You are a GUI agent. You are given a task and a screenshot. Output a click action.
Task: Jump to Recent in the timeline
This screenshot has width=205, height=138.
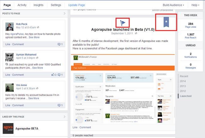coord(184,76)
